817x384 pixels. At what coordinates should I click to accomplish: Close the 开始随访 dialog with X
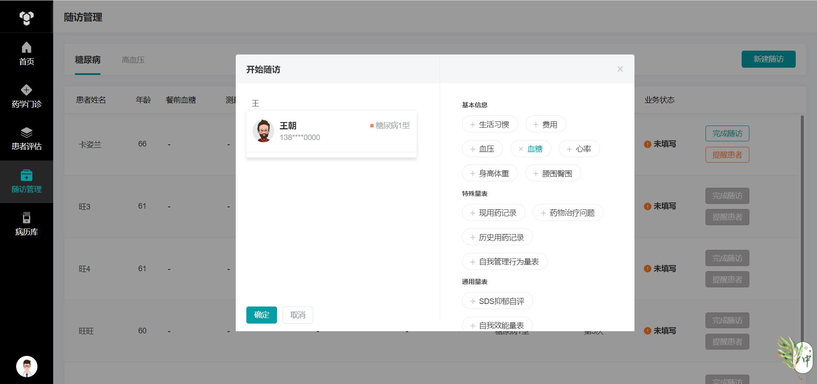(620, 69)
